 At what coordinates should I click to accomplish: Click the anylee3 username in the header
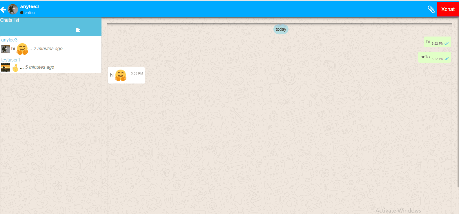click(x=29, y=6)
